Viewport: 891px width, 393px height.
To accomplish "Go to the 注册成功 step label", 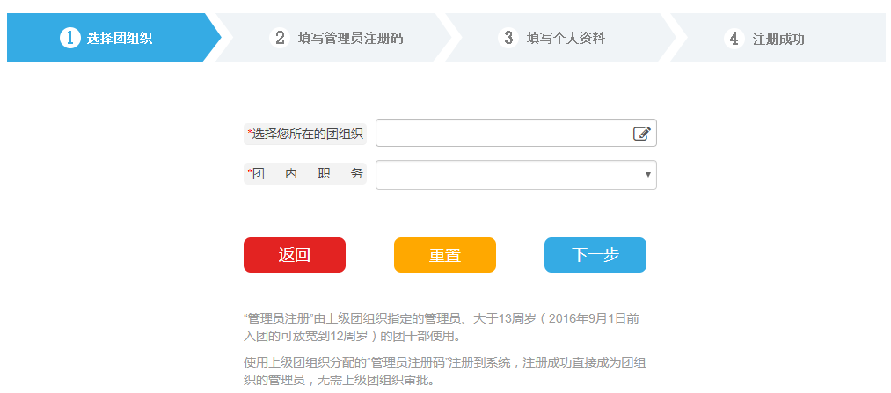I will [x=778, y=40].
